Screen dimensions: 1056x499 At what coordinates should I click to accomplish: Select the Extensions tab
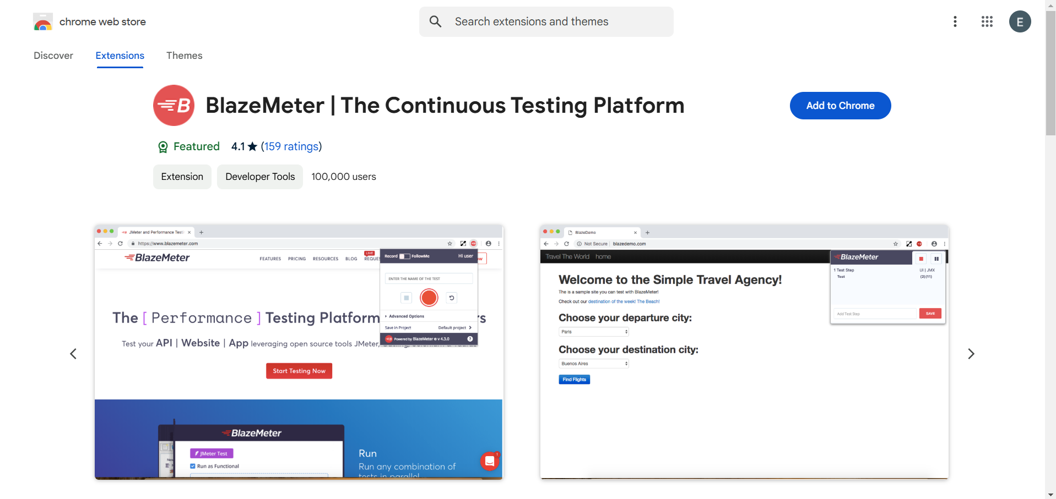pos(120,56)
